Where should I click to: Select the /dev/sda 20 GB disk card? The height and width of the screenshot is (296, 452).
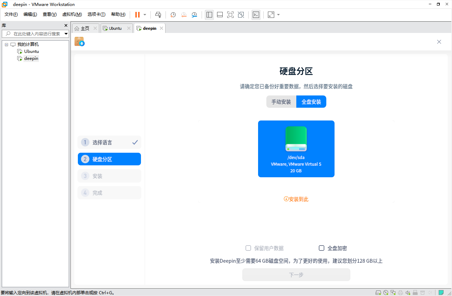[296, 149]
